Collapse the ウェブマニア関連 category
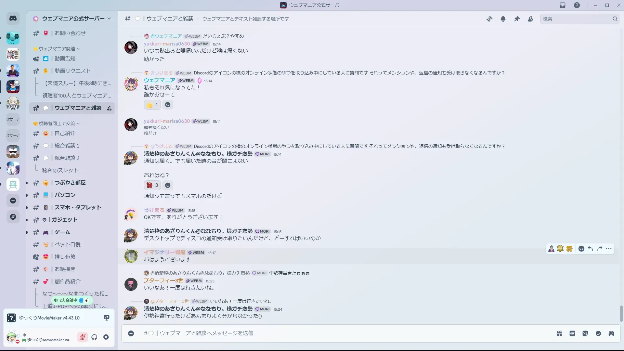Screen dimensions: 624x351 click(x=57, y=49)
